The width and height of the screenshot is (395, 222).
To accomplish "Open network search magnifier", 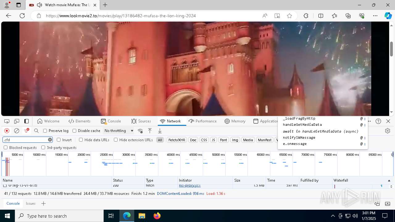I will point(36,131).
